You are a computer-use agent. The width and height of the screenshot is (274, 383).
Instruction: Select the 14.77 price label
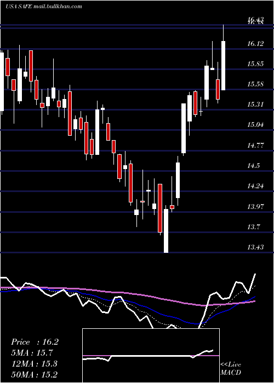(x=256, y=146)
